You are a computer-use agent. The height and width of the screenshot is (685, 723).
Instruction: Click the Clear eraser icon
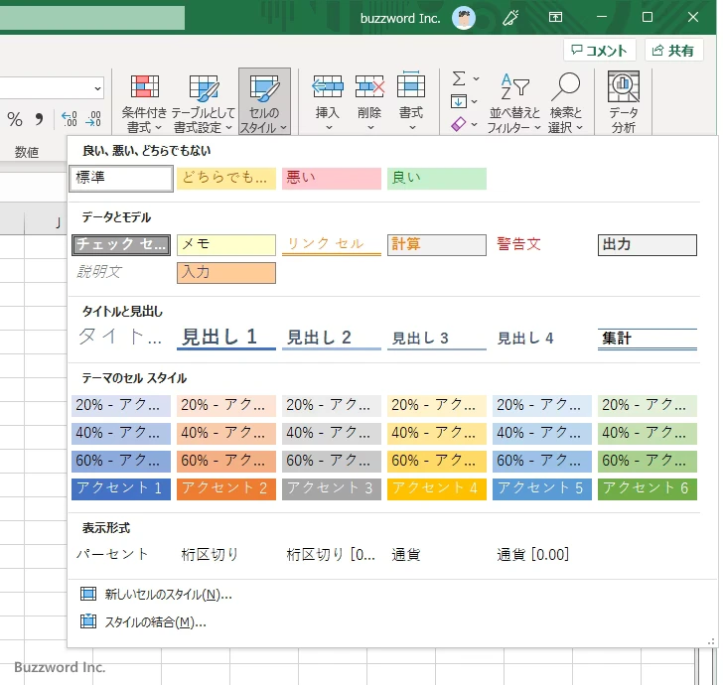pyautogui.click(x=459, y=124)
